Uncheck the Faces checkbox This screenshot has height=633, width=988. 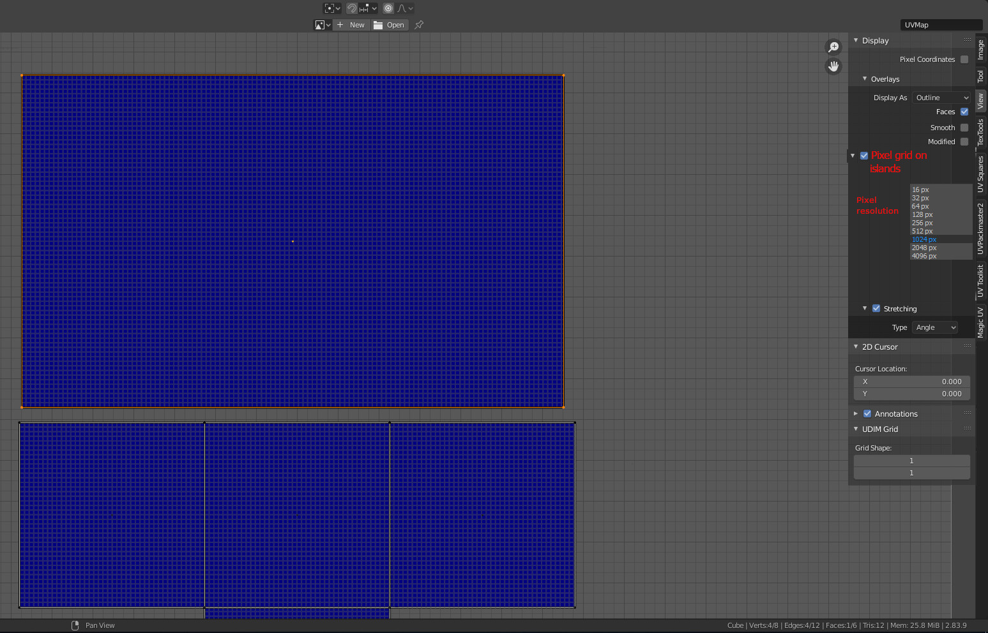(964, 112)
